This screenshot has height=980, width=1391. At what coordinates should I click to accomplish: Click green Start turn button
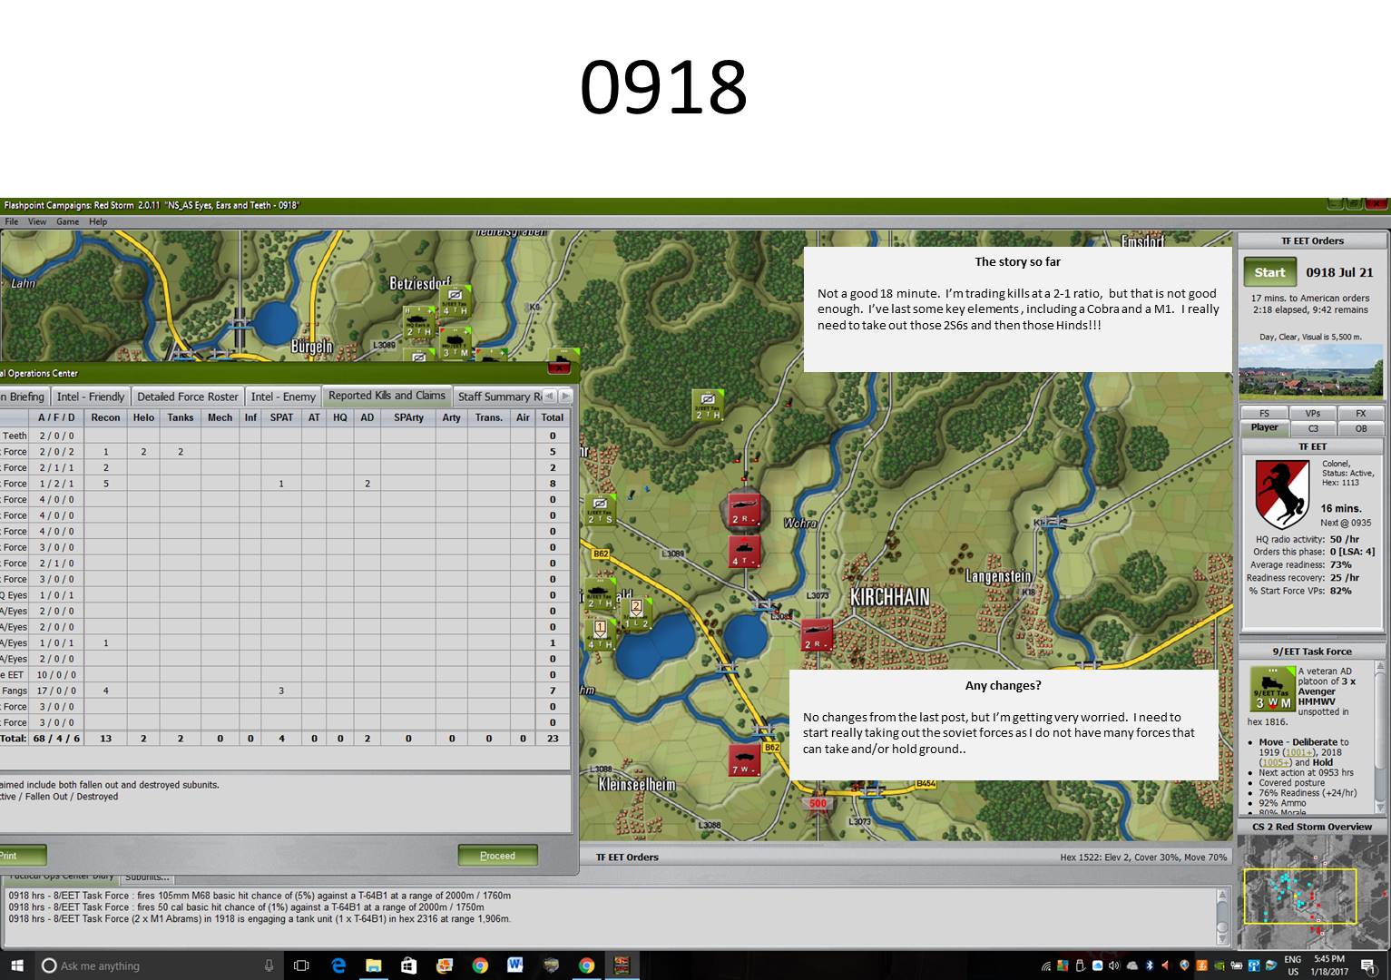click(1269, 272)
